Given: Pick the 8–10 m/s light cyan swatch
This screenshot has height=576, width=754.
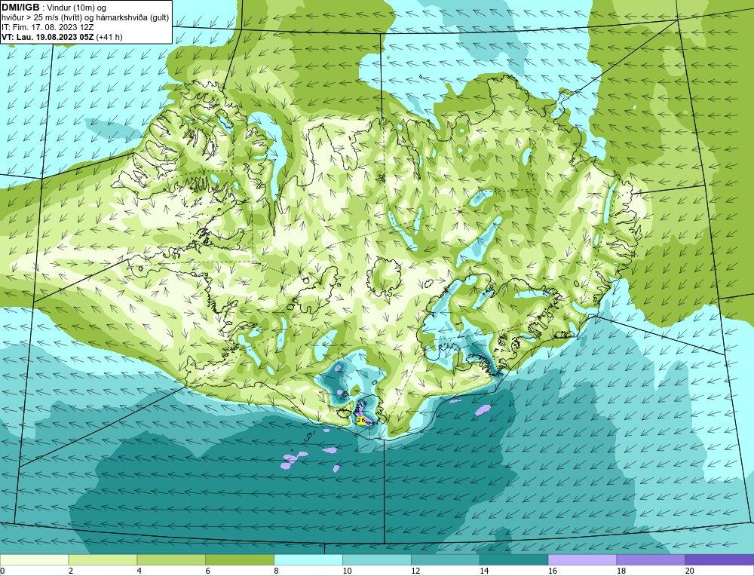Looking at the screenshot, I should pos(308,560).
